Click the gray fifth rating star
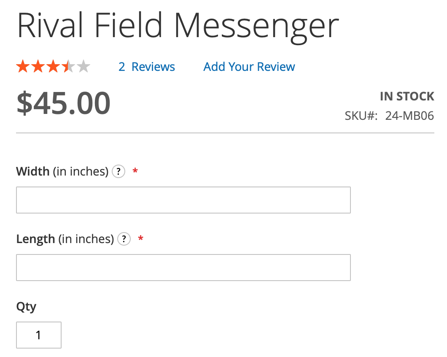Viewport: 447px width, 357px height. pos(83,67)
